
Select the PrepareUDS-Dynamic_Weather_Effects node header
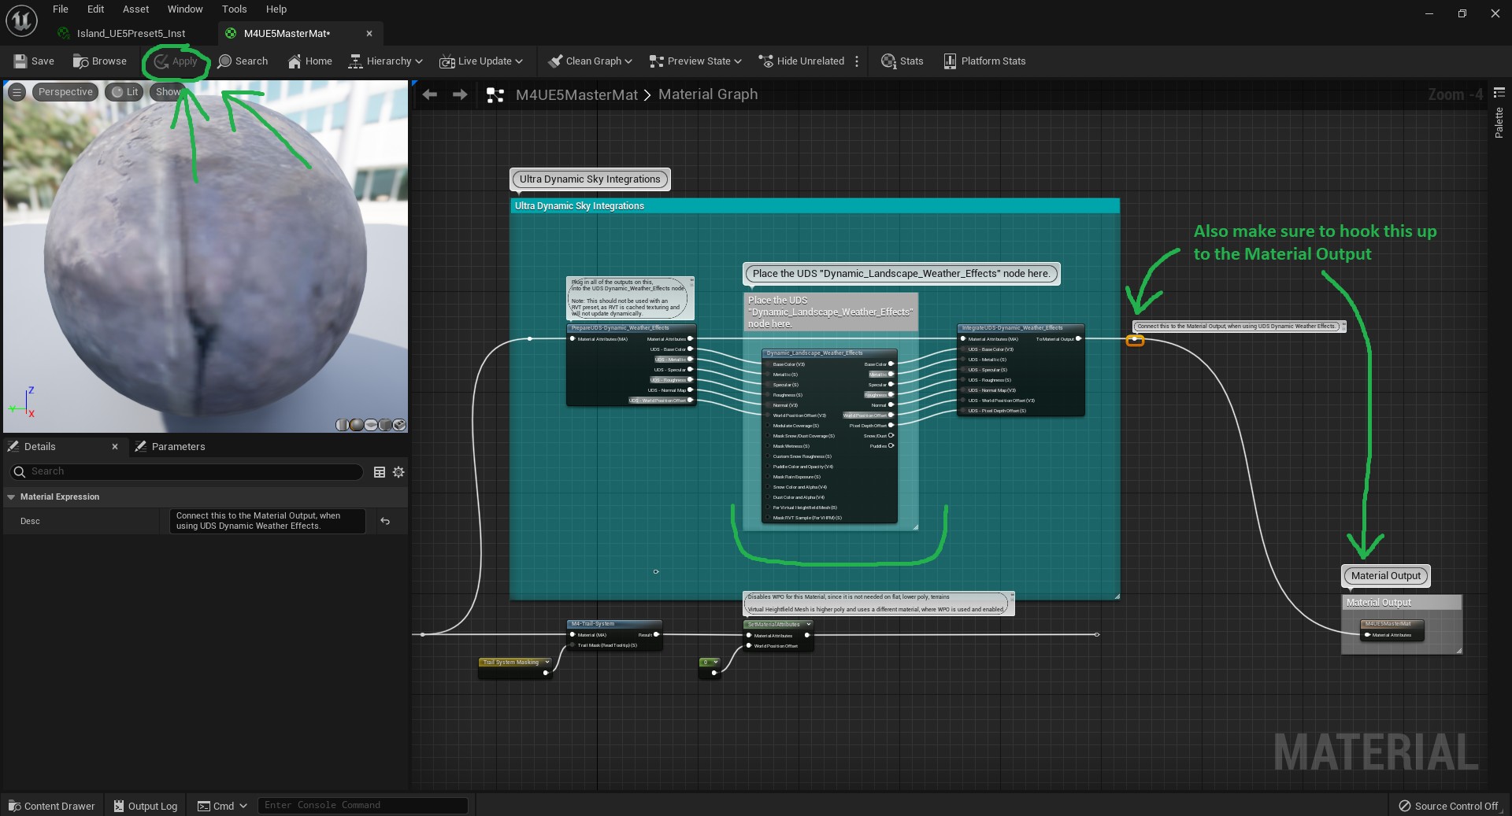(x=631, y=328)
